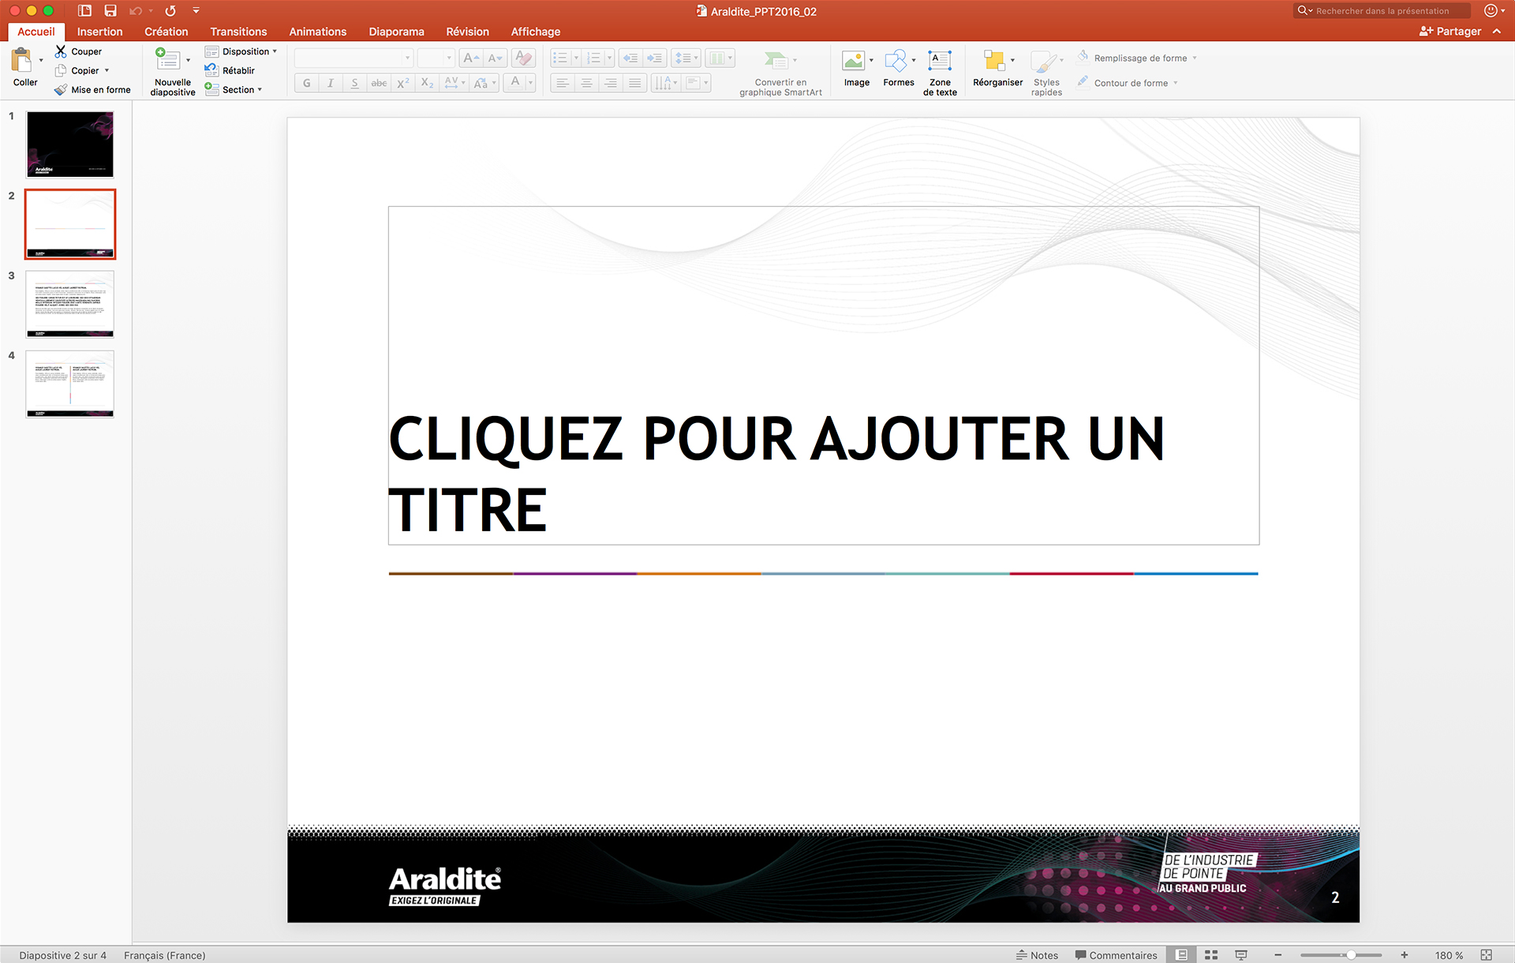
Task: Insert an Image from ribbon
Action: (x=856, y=69)
